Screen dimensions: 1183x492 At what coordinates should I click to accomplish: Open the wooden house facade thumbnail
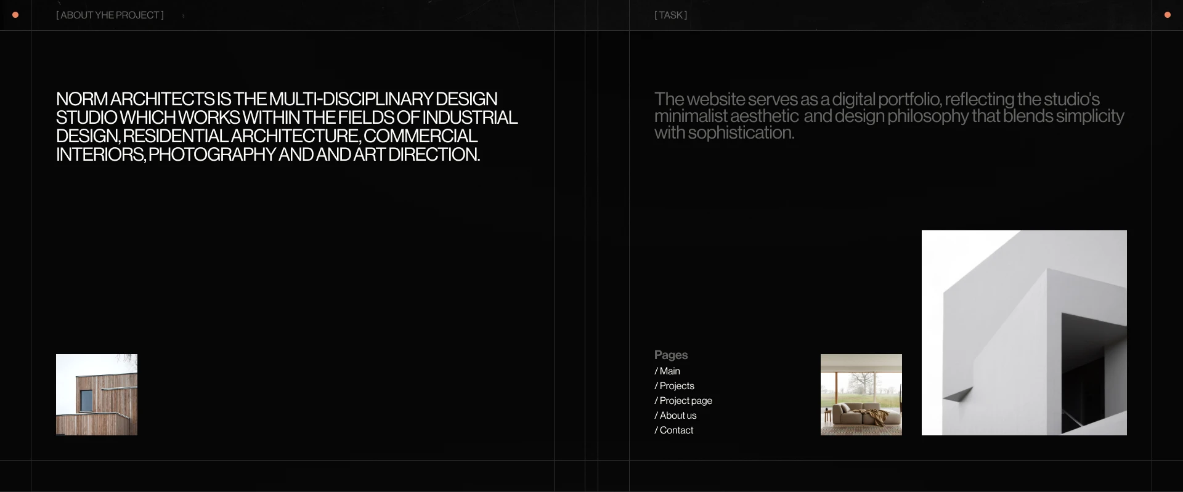pos(97,395)
